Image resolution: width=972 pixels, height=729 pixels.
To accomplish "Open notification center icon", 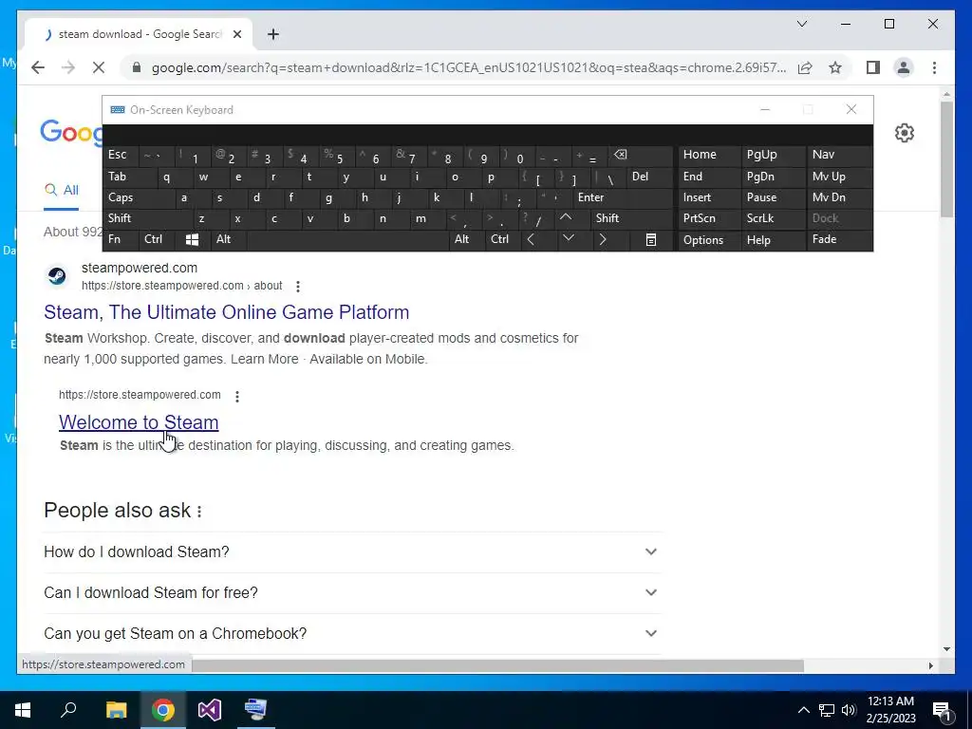I will (942, 710).
